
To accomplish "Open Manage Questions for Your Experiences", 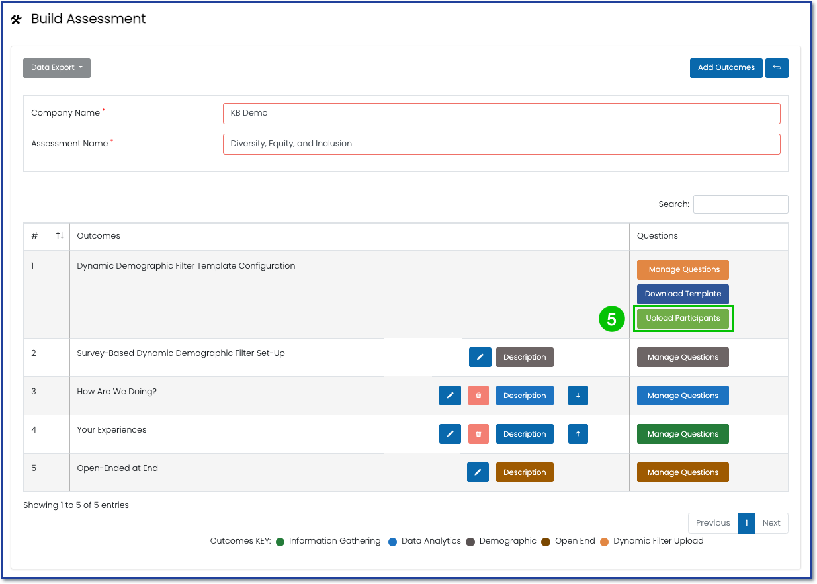I will pyautogui.click(x=683, y=434).
